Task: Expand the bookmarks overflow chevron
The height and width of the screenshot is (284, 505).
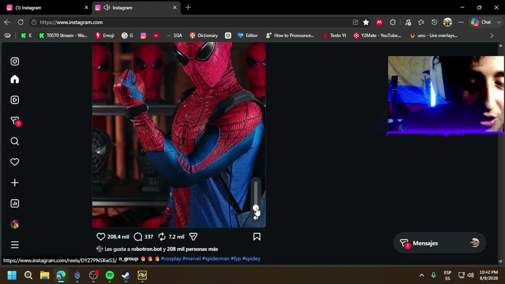Action: pyautogui.click(x=492, y=35)
